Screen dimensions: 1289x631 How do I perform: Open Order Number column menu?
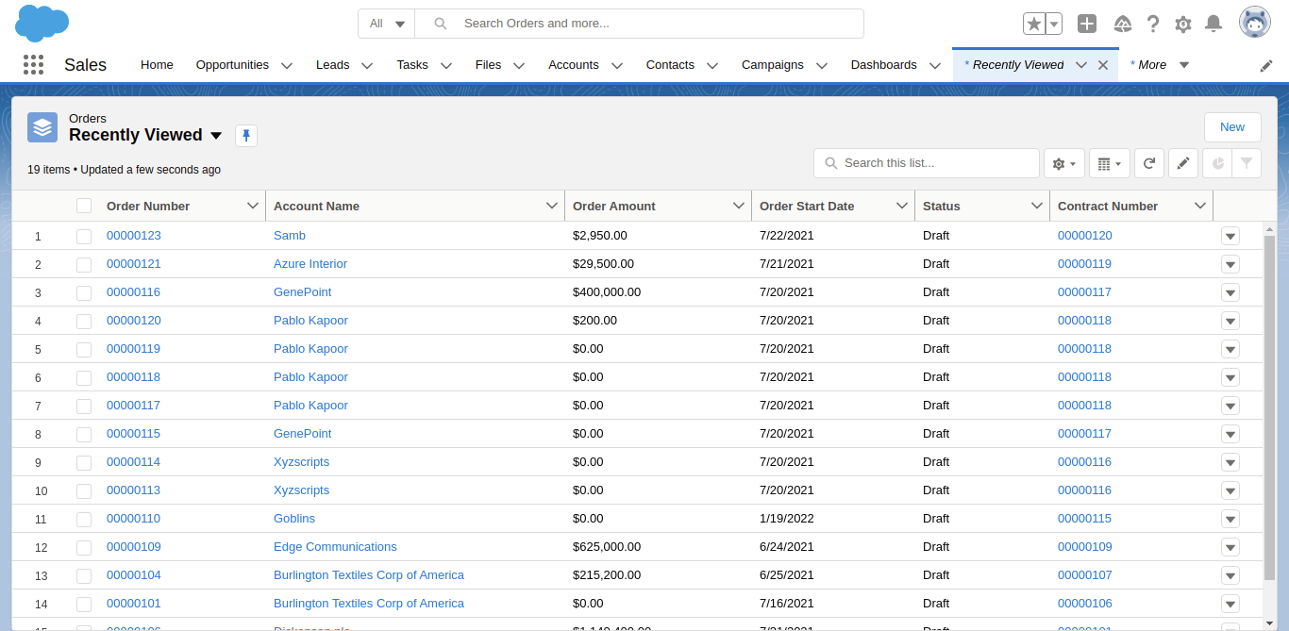252,206
